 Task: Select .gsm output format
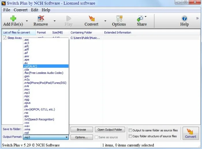(x=46, y=76)
